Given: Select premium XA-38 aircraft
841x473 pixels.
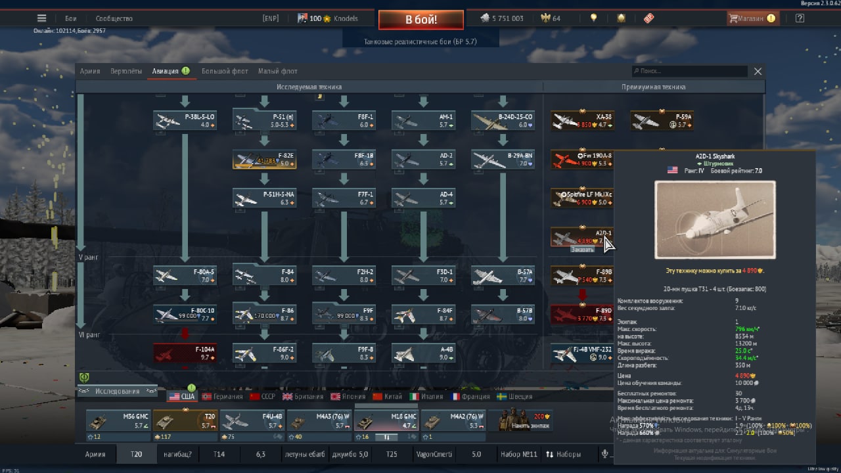Looking at the screenshot, I should coord(582,120).
